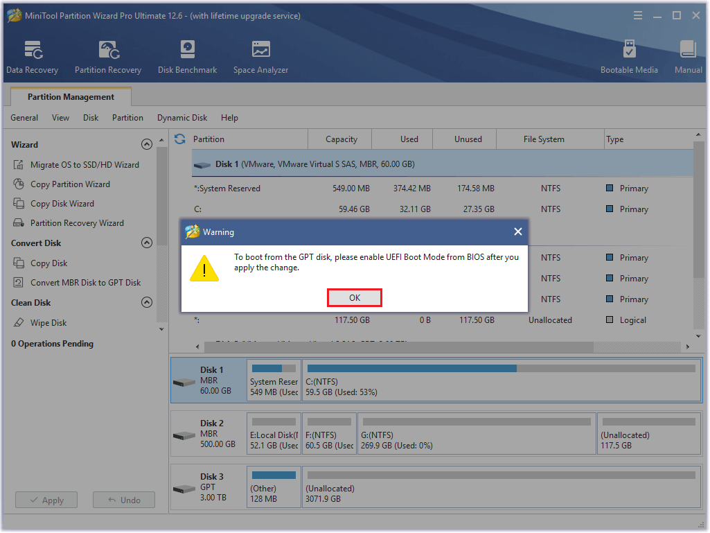Open the Space Analyzer
The height and width of the screenshot is (533, 710).
point(260,55)
